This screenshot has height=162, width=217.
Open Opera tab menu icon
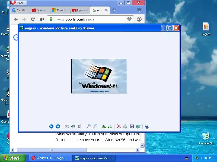tap(139, 10)
